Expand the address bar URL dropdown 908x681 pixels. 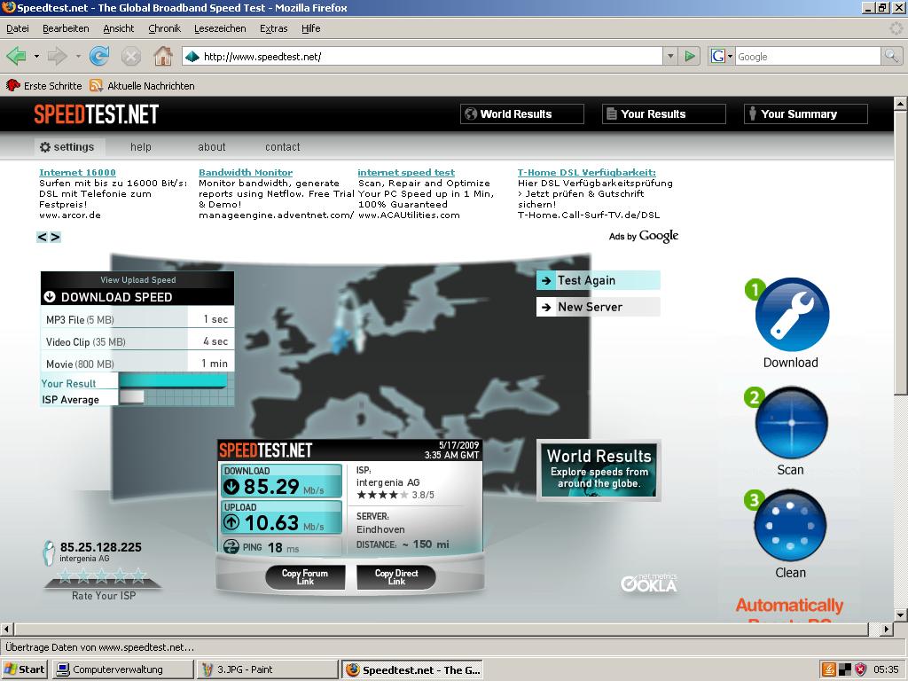pyautogui.click(x=670, y=56)
